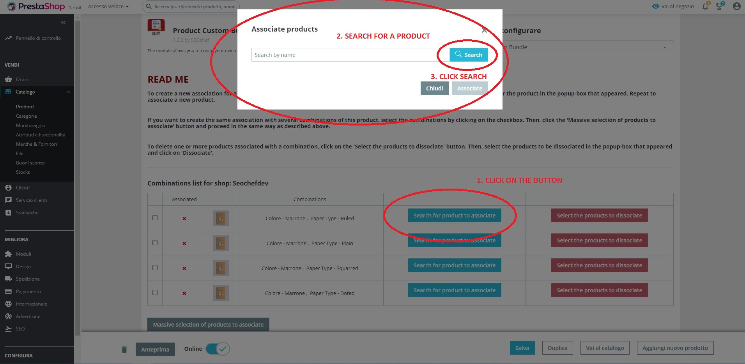Viewport: 745px width, 364px height.
Task: Toggle the Online product status switch
Action: click(218, 349)
